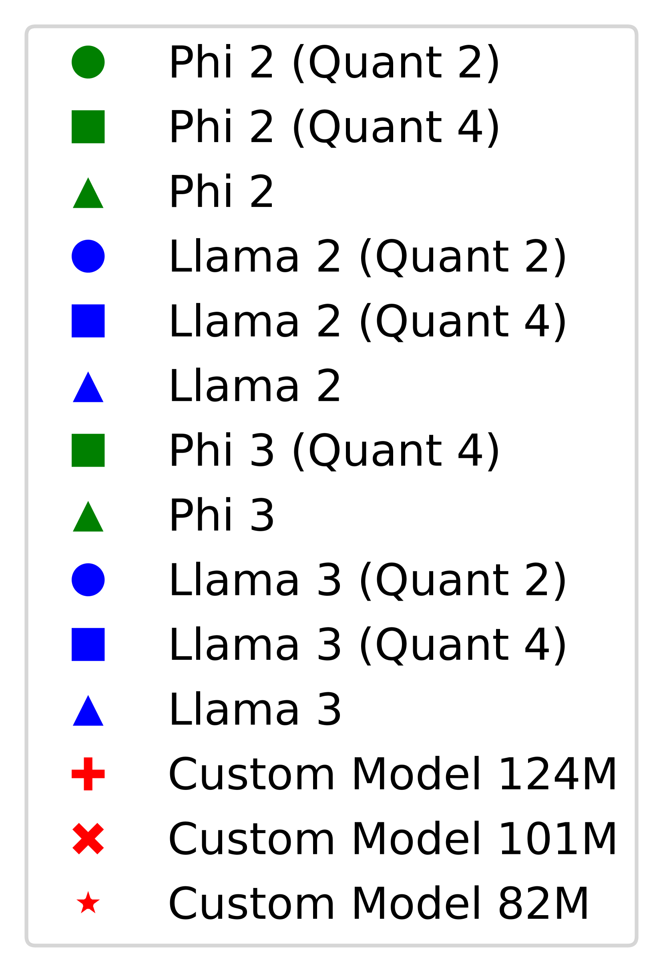Image resolution: width=663 pixels, height=972 pixels.
Task: Click the blue circle for Llama 3 (Quant 2)
Action: (x=88, y=580)
